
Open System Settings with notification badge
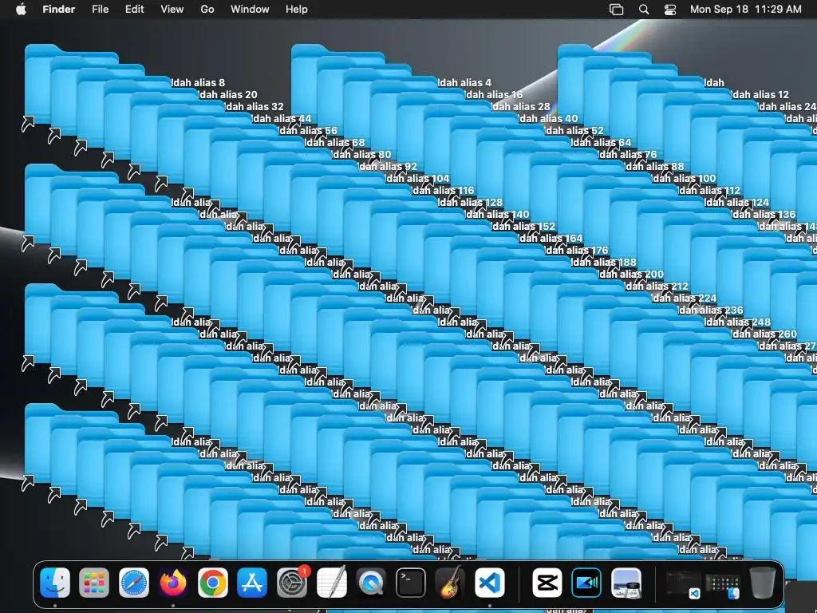pos(292,582)
